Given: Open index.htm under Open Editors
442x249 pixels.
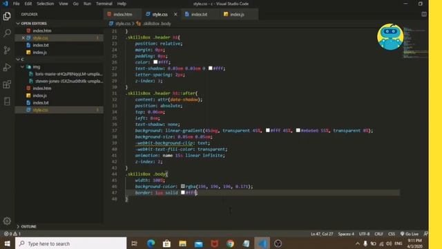Looking at the screenshot, I should (x=42, y=30).
